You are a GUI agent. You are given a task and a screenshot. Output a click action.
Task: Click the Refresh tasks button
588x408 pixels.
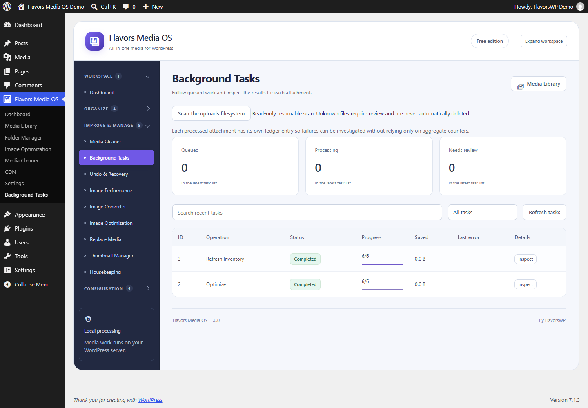click(x=544, y=212)
